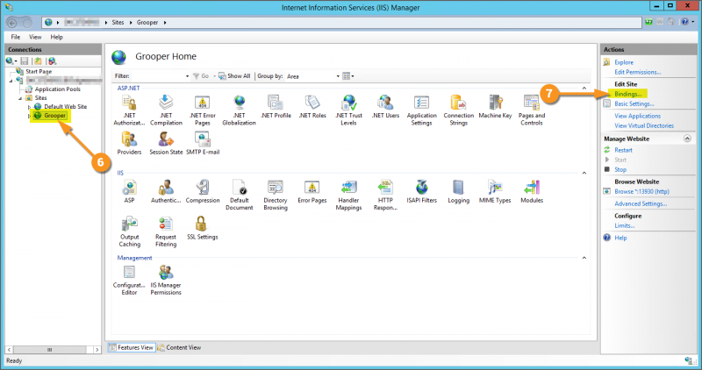702x370 pixels.
Task: Open the Limits configure link
Action: (x=624, y=225)
